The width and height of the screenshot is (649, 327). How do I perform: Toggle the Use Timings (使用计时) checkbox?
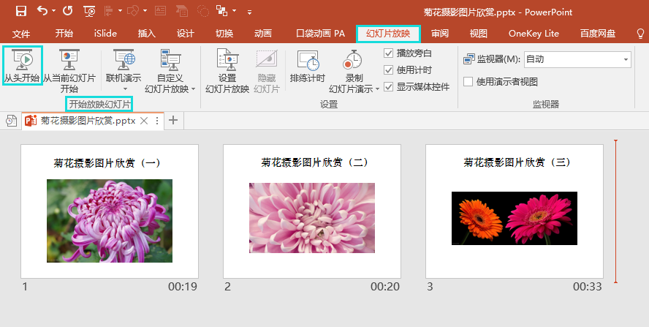tap(388, 70)
